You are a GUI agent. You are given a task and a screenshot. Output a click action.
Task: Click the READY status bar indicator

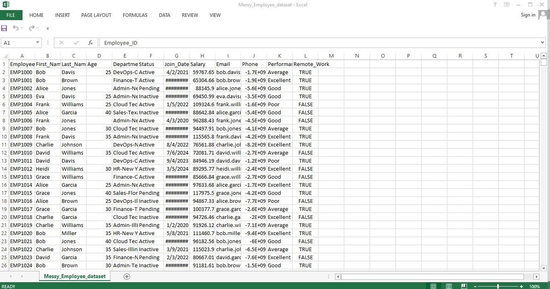pos(9,286)
